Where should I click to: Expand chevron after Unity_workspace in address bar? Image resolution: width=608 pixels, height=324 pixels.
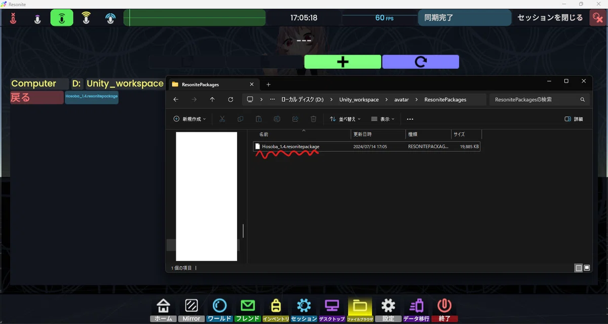pyautogui.click(x=386, y=100)
